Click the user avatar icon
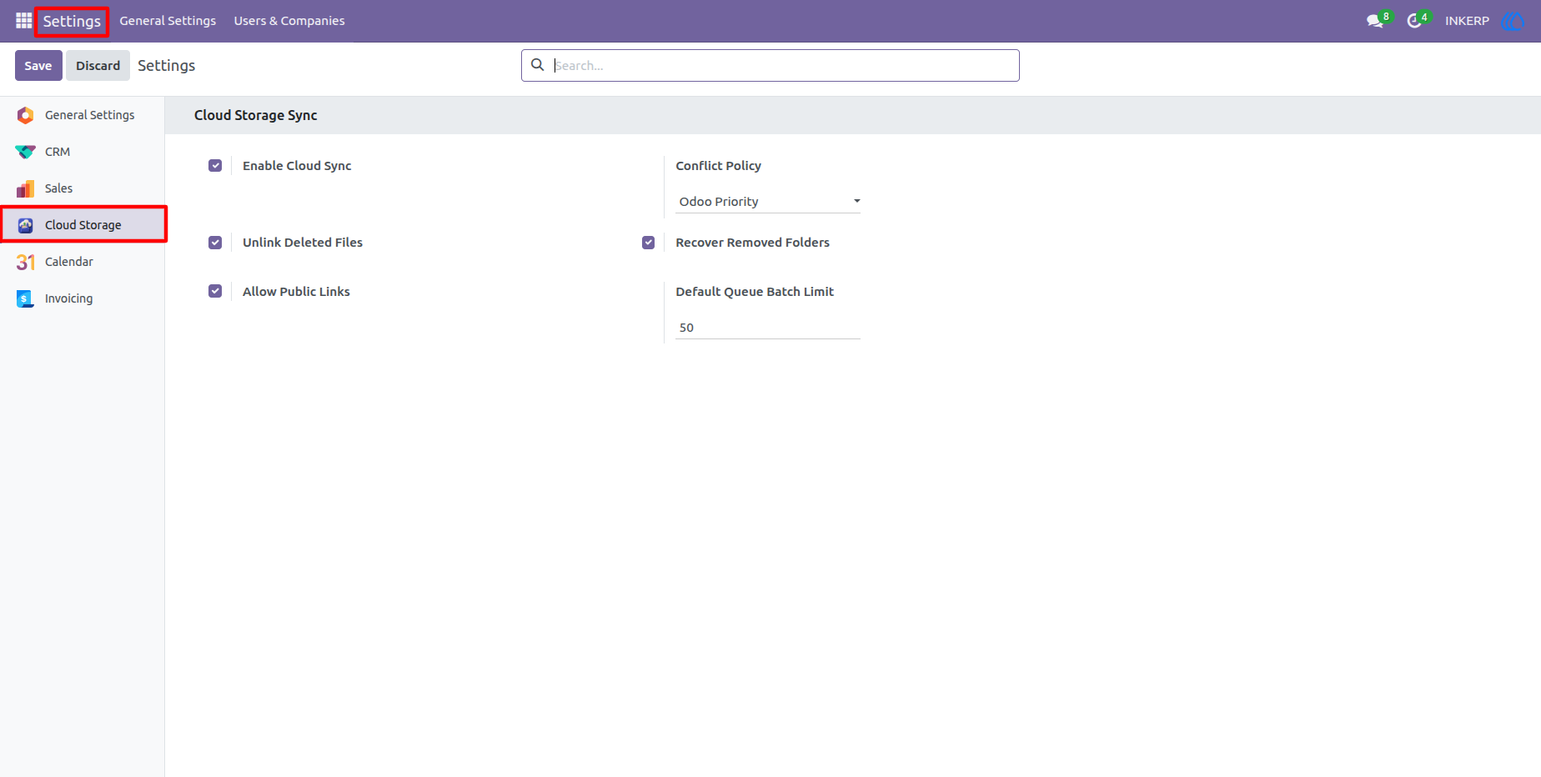1541x777 pixels. [x=1513, y=21]
